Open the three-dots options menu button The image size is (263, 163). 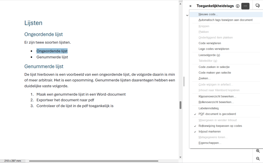point(245,6)
